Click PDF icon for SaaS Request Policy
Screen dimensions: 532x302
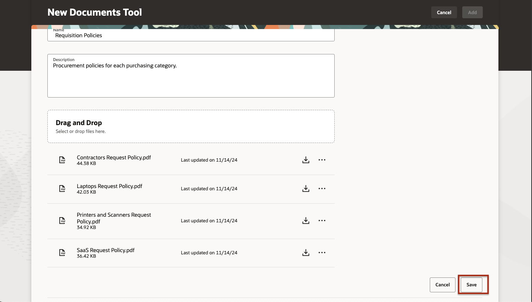click(62, 253)
